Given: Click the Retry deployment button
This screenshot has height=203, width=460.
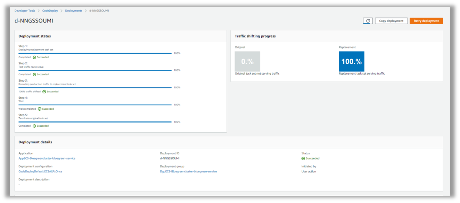Looking at the screenshot, I should click(x=426, y=20).
